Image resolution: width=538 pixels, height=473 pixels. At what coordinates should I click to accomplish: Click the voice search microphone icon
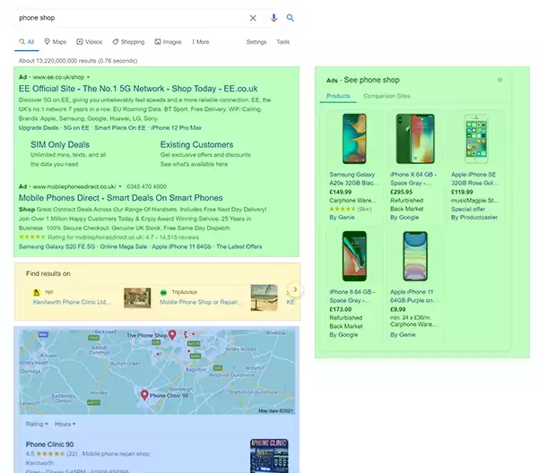pos(273,18)
